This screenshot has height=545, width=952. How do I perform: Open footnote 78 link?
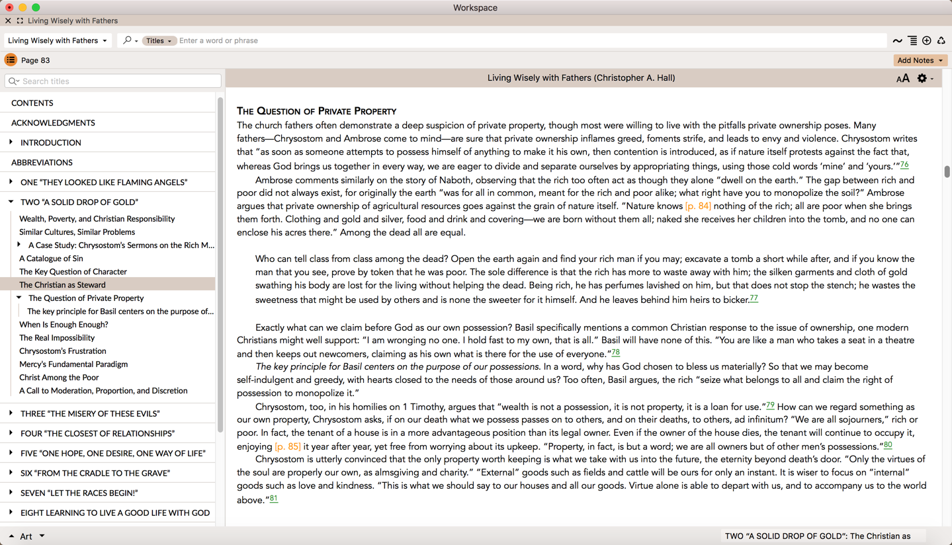(x=615, y=353)
